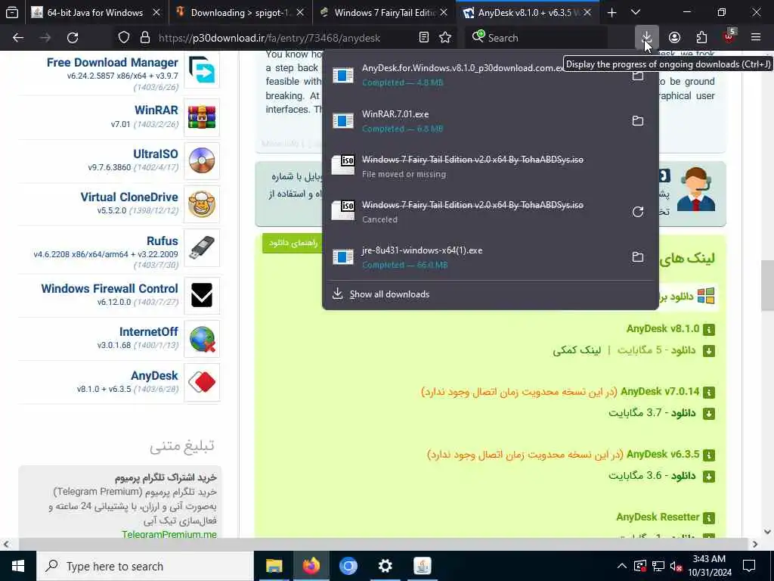Click the UltraISO disc icon
Screen dimensions: 774x581
202,161
